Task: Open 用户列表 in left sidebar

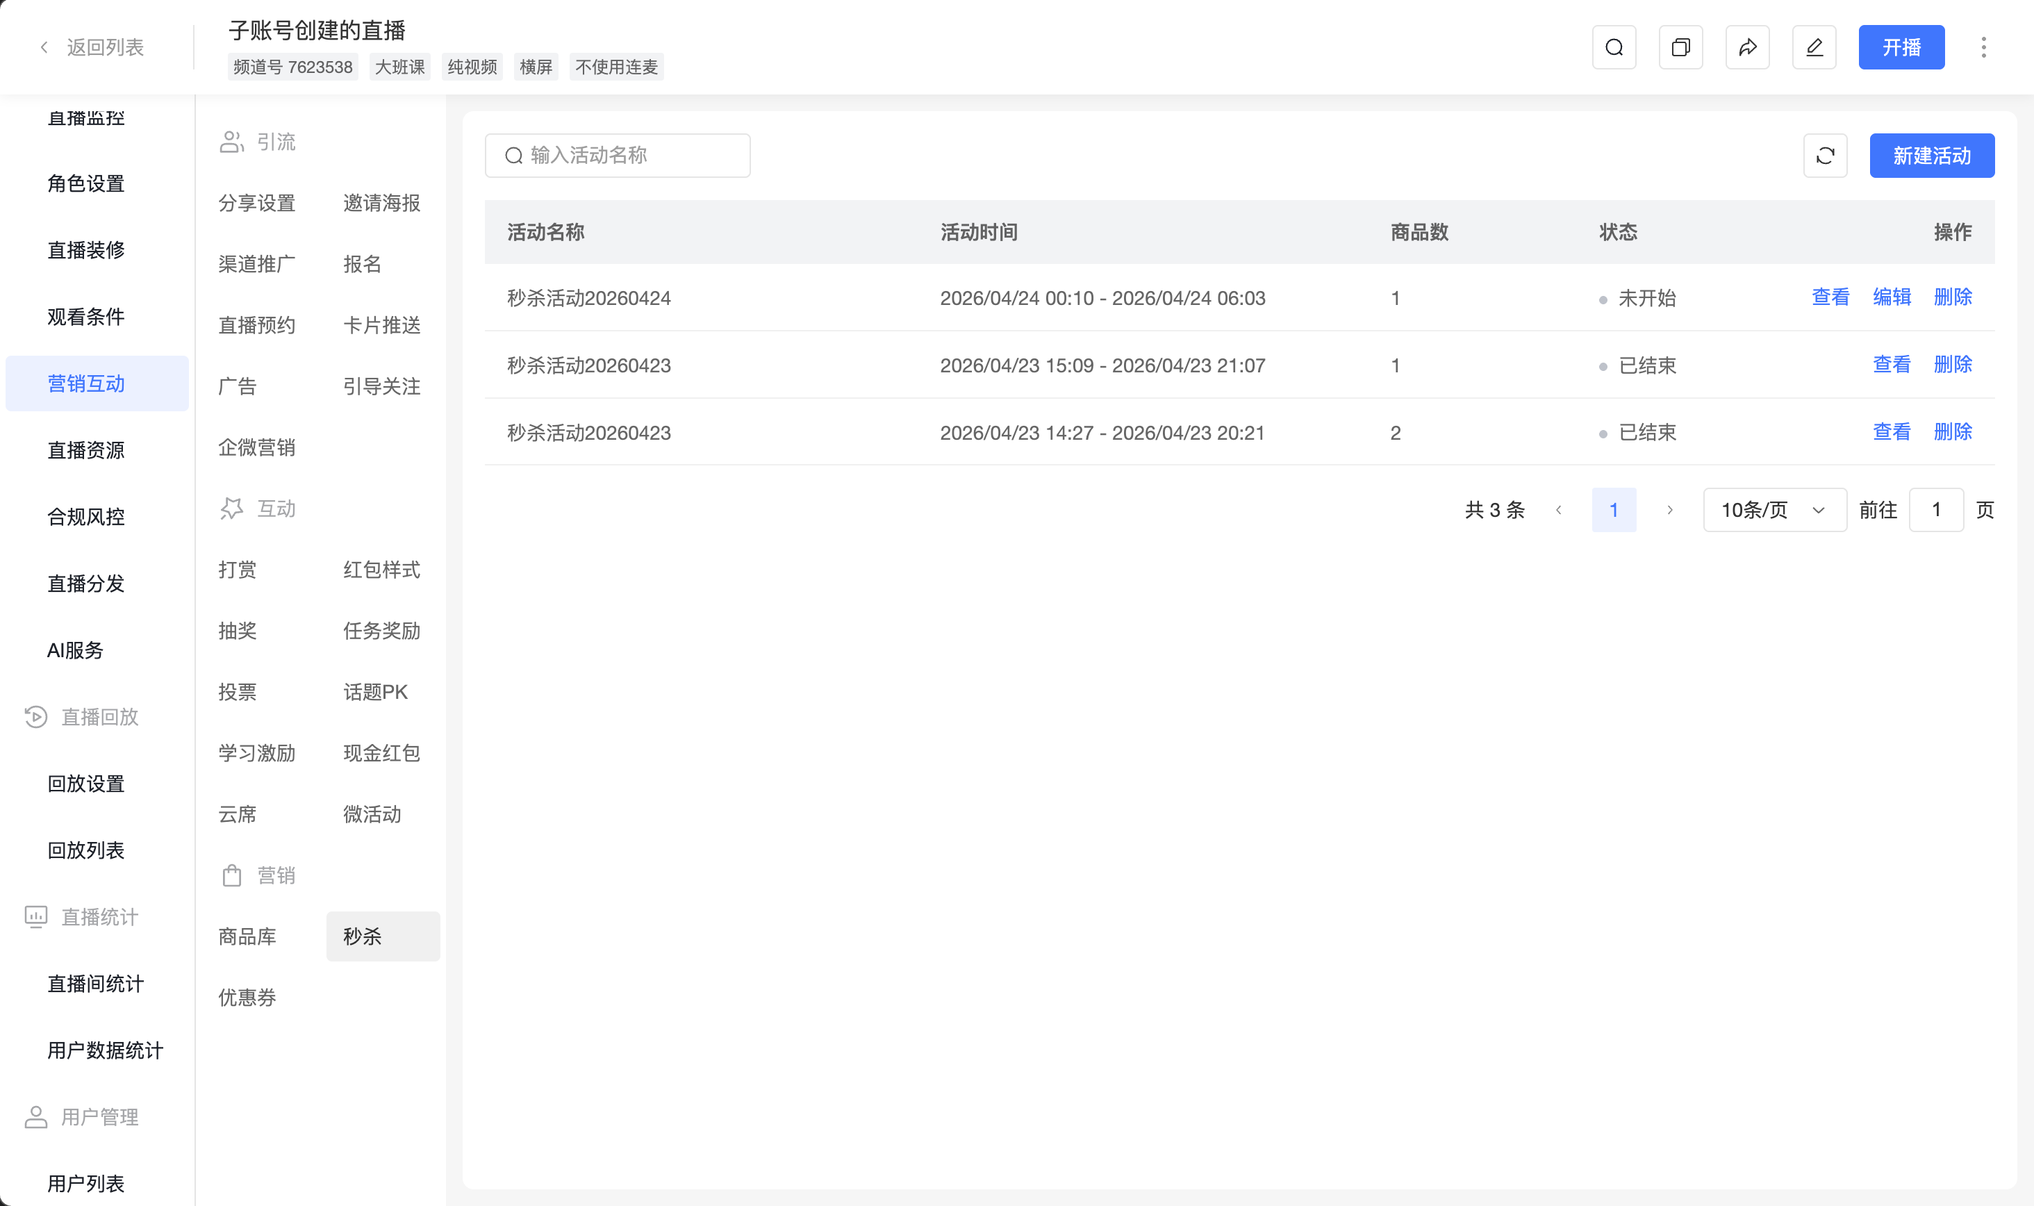Action: point(86,1183)
